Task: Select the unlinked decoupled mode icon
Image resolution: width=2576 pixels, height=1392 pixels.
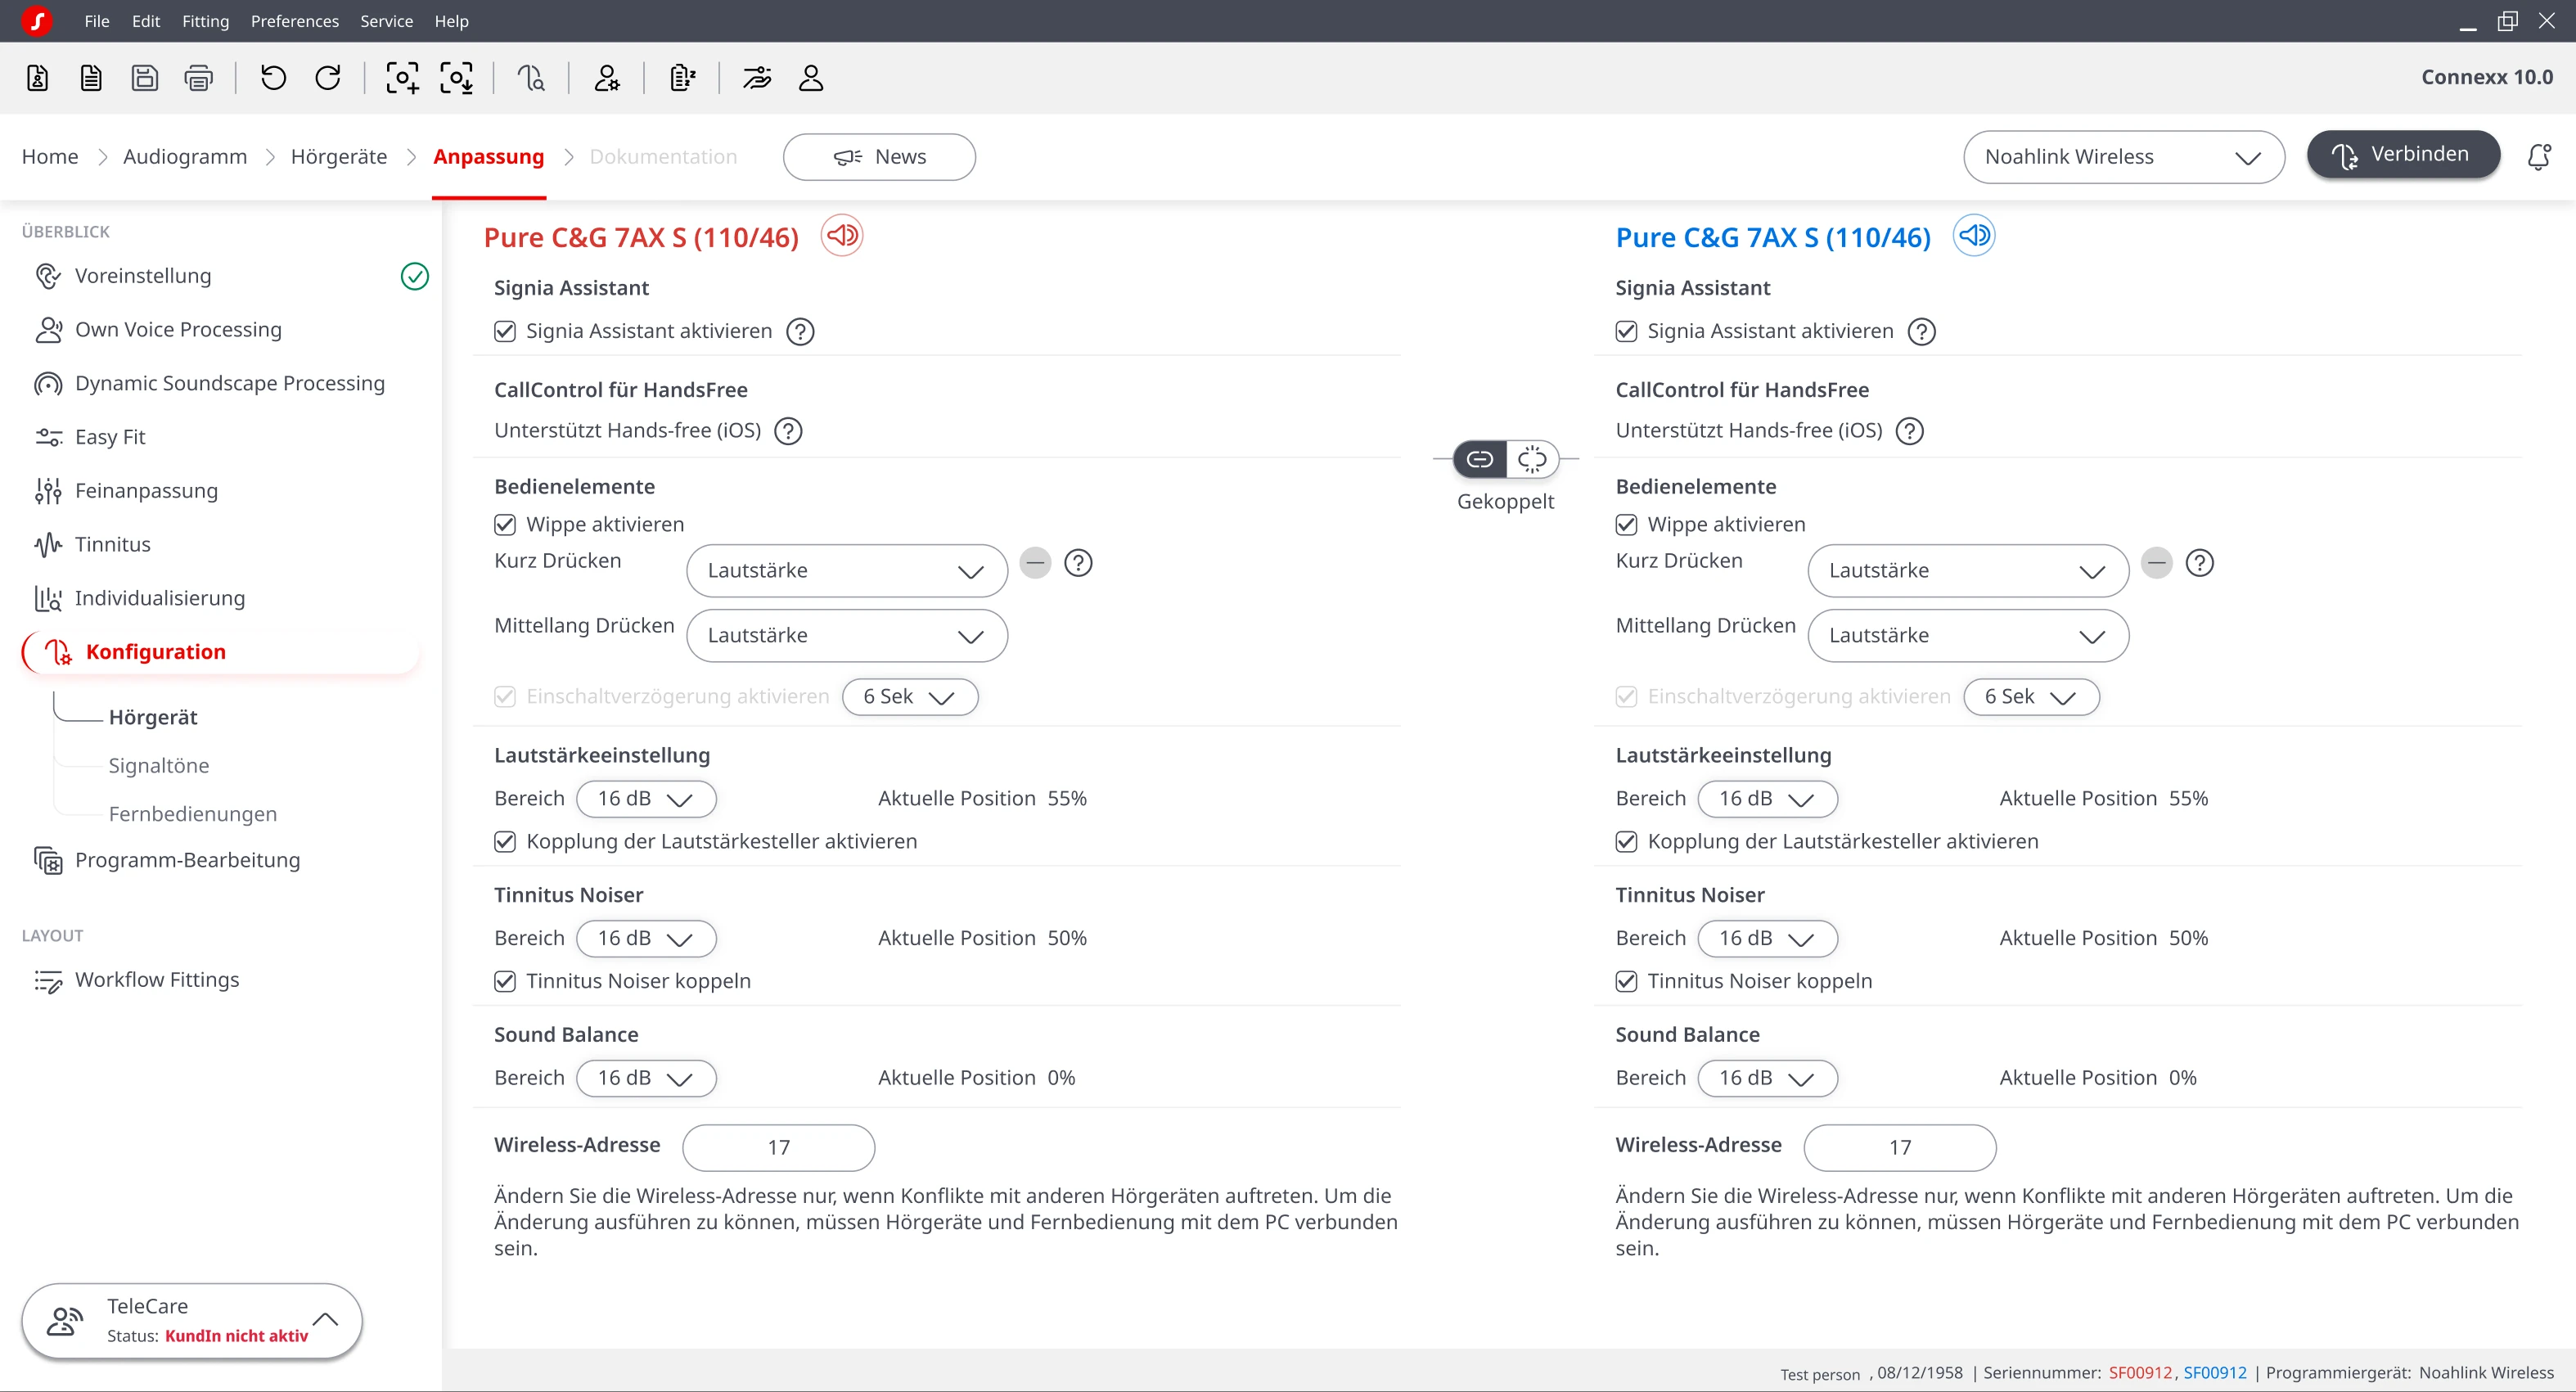Action: (1532, 459)
